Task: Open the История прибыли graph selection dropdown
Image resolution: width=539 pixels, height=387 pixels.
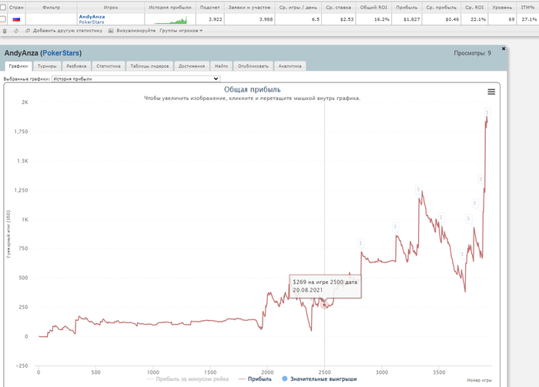Action: coord(136,78)
